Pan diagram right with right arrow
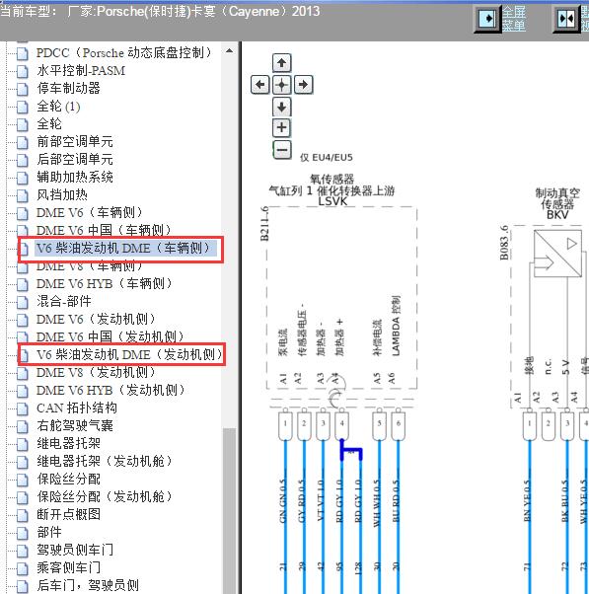Screen dimensions: 589x594 tap(303, 85)
